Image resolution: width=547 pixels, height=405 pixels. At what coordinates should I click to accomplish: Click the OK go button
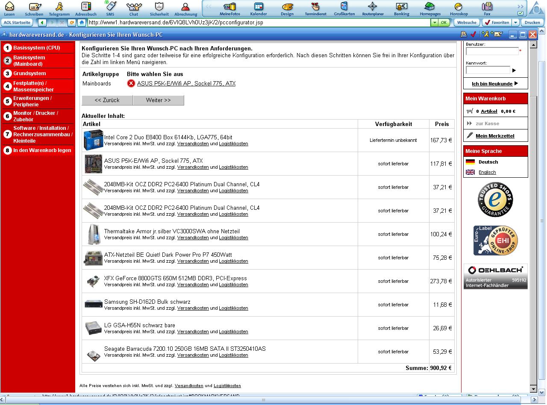pyautogui.click(x=444, y=22)
